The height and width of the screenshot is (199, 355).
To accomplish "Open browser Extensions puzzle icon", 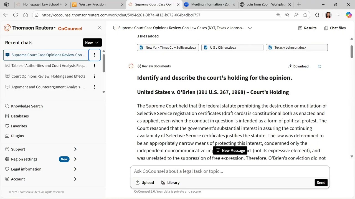I will (x=317, y=15).
